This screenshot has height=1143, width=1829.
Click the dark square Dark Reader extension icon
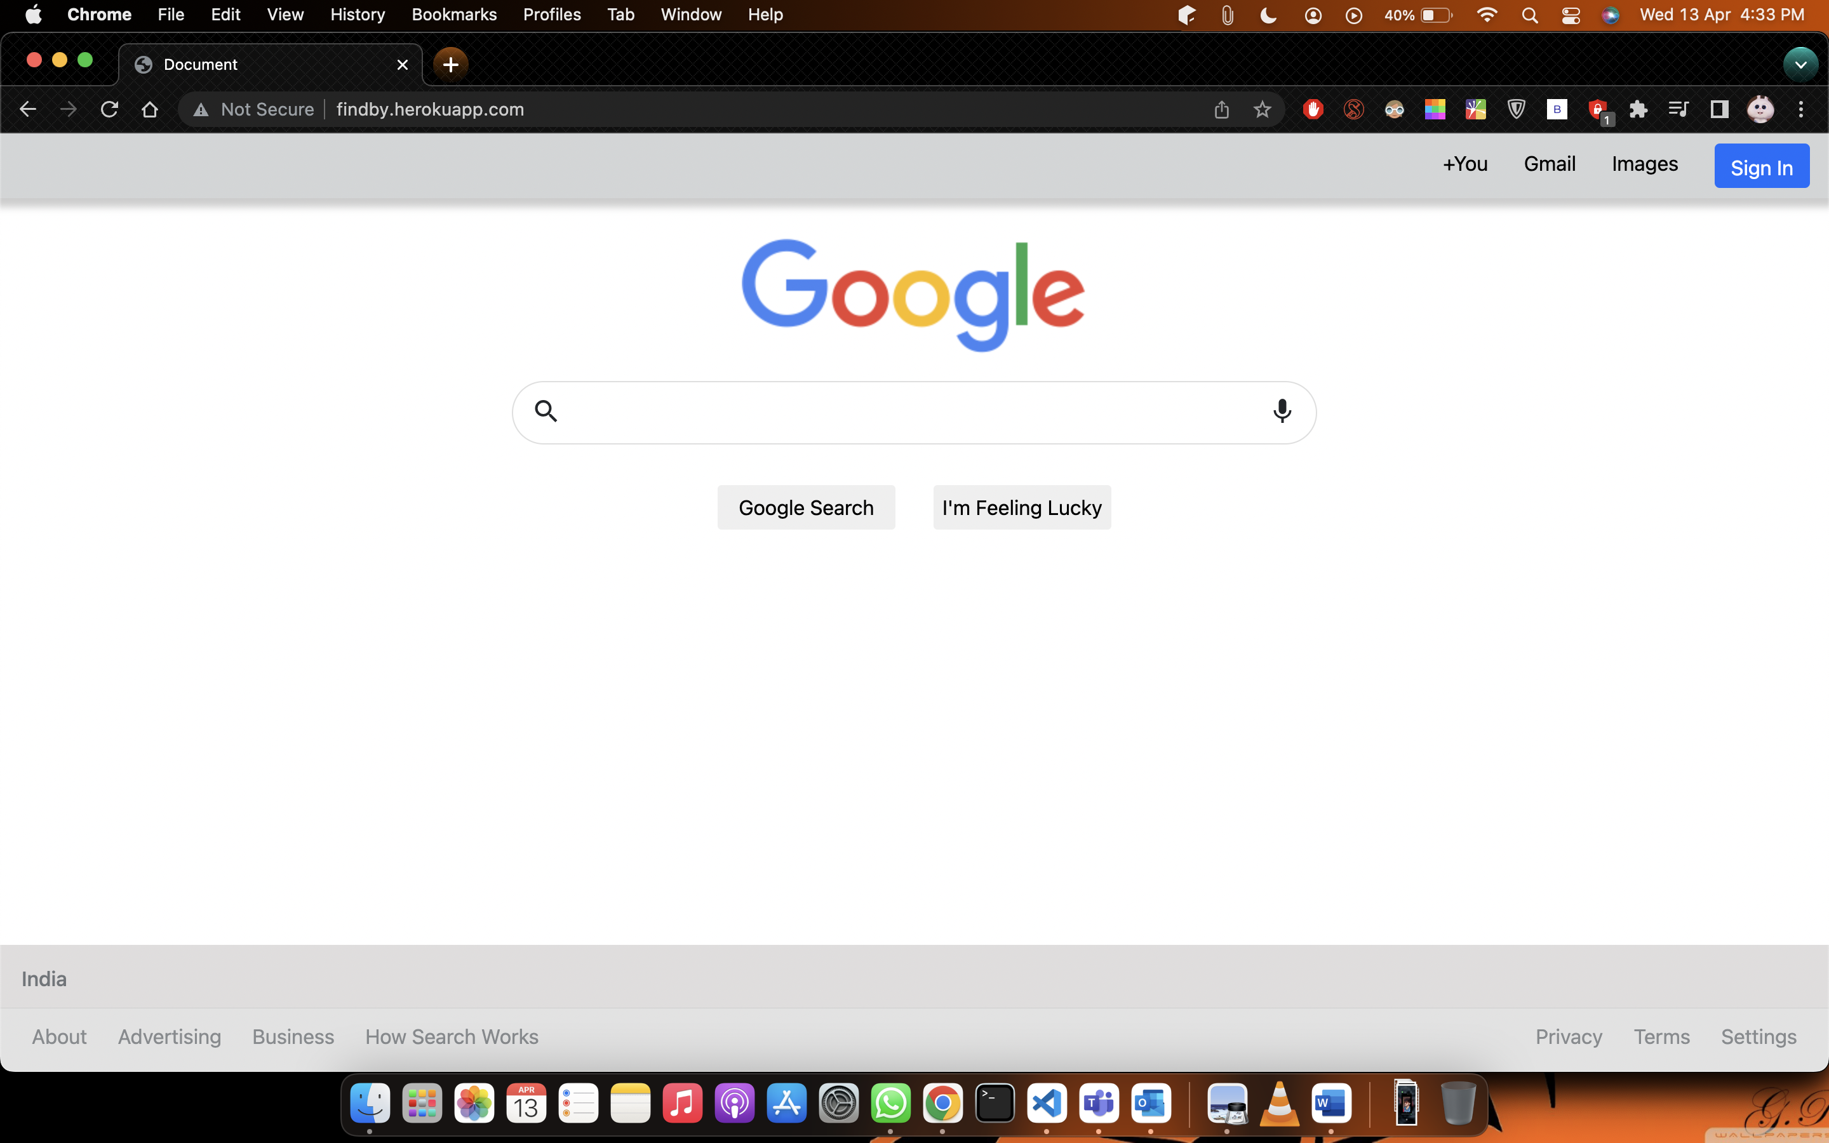tap(1718, 110)
